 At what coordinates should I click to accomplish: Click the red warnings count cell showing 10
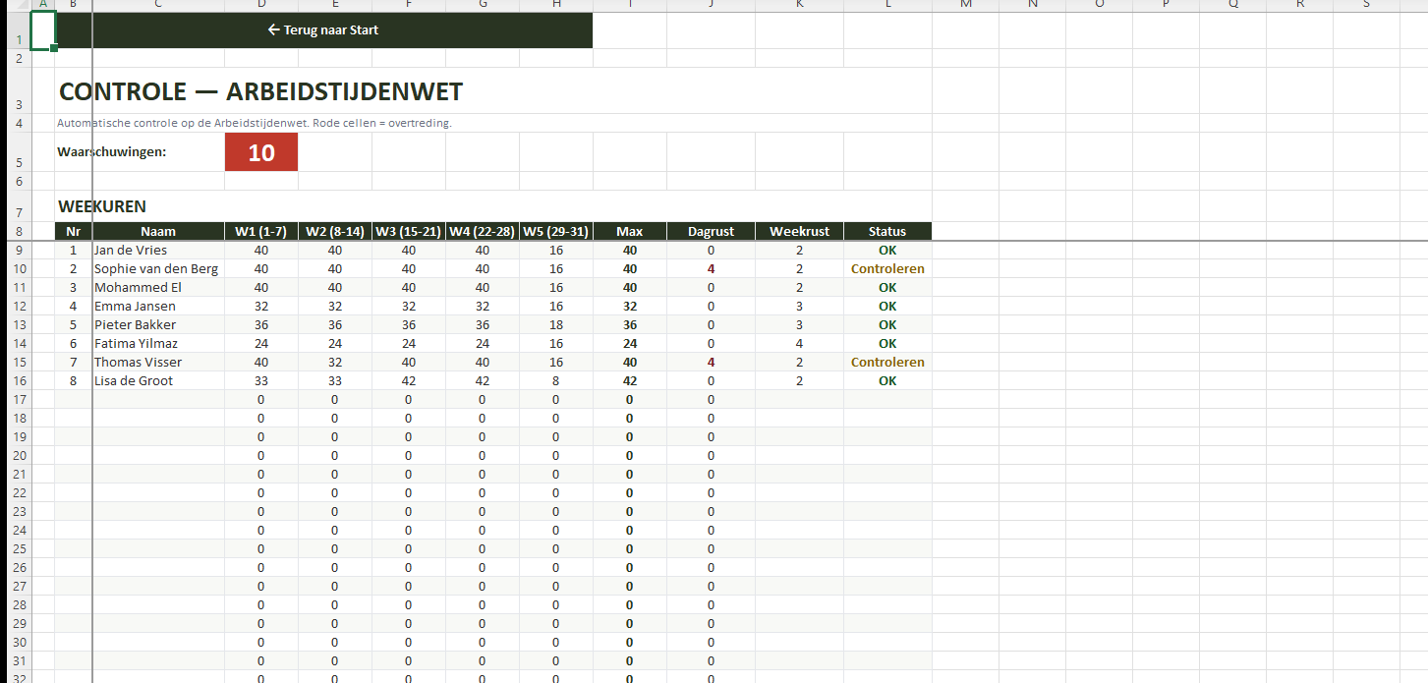click(260, 152)
